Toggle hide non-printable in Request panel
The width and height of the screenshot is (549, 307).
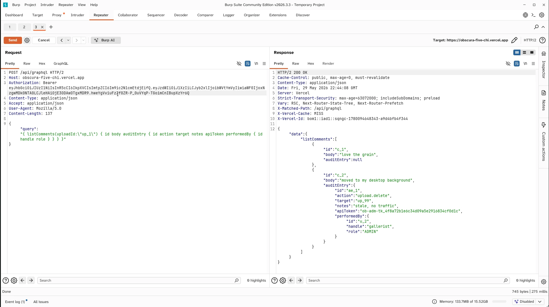[239, 64]
